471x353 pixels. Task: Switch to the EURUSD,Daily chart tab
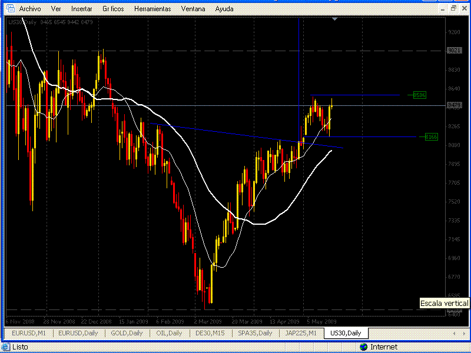pyautogui.click(x=78, y=333)
